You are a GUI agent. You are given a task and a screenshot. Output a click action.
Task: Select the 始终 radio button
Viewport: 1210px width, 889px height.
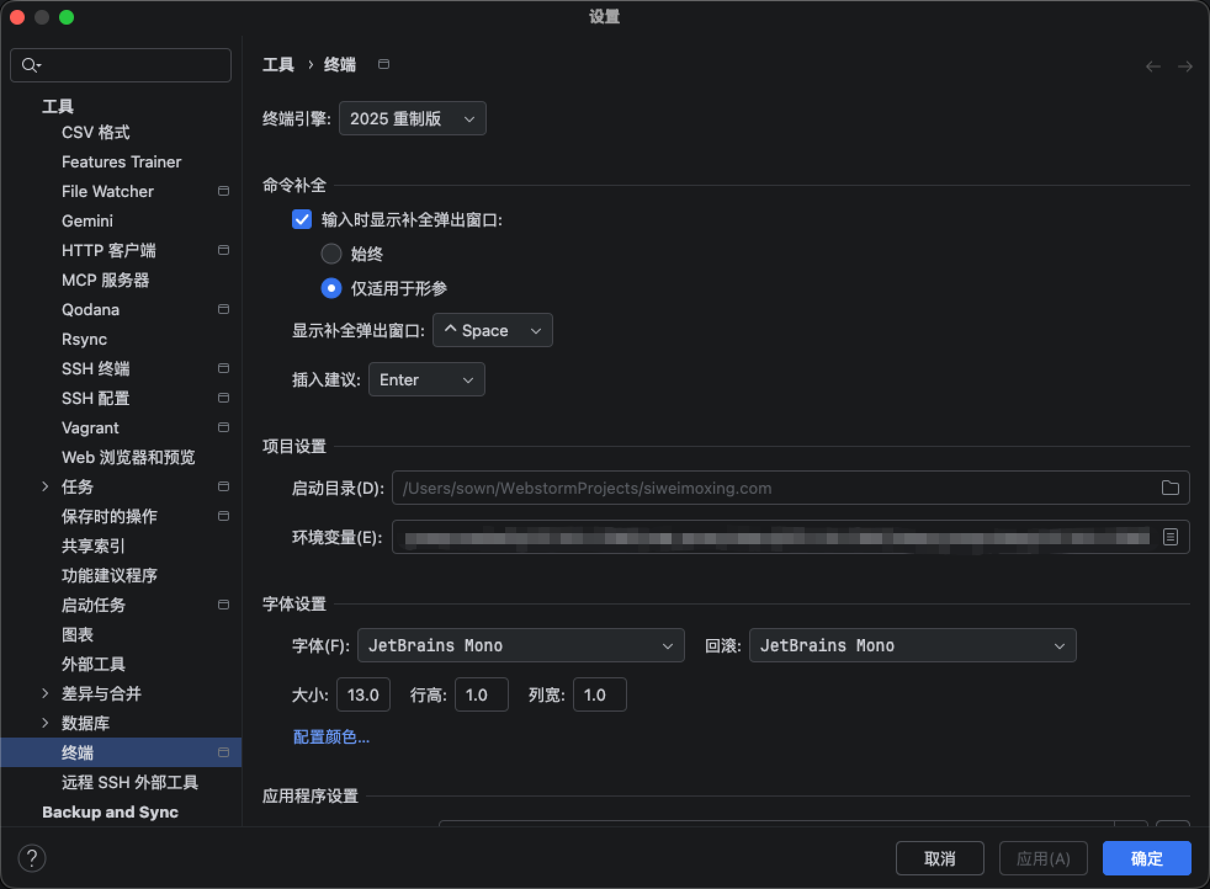pyautogui.click(x=331, y=254)
